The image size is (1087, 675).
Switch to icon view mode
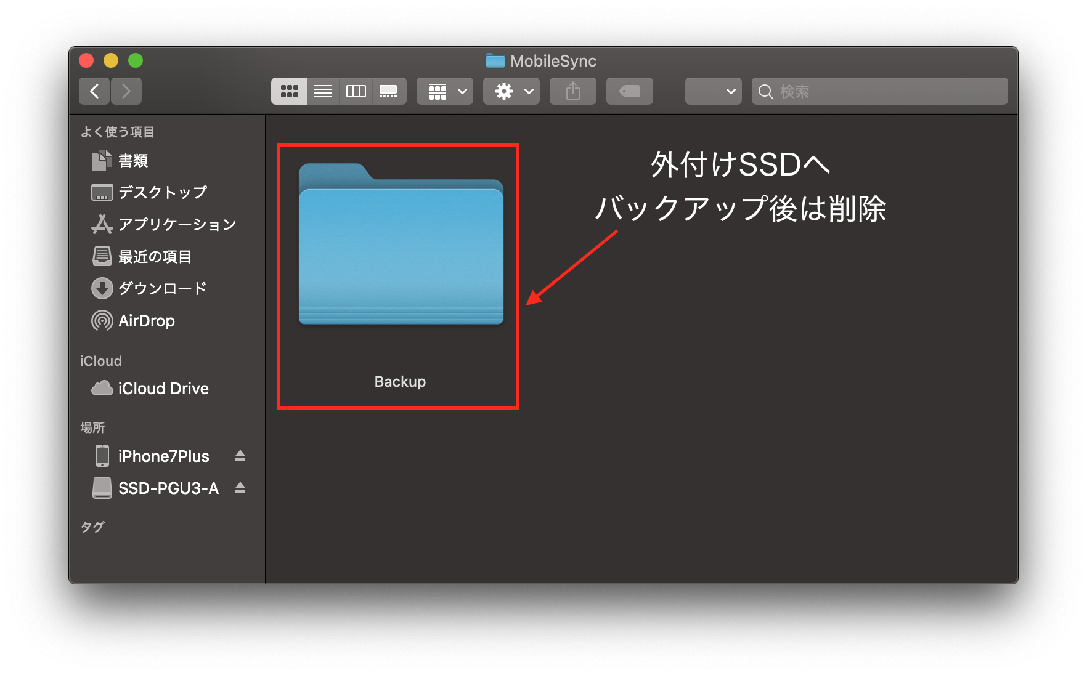pos(289,91)
